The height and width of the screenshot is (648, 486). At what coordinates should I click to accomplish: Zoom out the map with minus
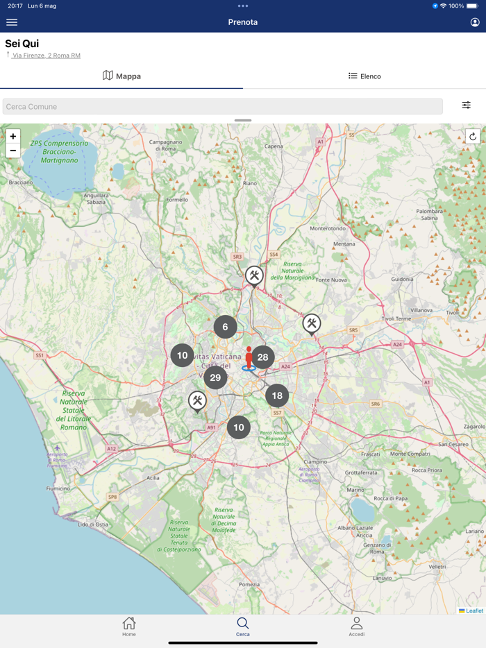(x=13, y=151)
